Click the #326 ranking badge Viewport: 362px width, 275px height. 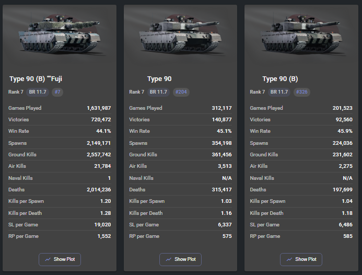tap(302, 92)
